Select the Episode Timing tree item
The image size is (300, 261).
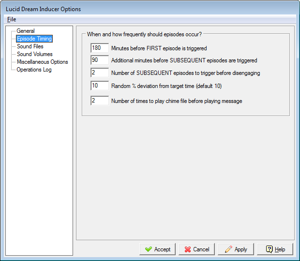point(34,39)
